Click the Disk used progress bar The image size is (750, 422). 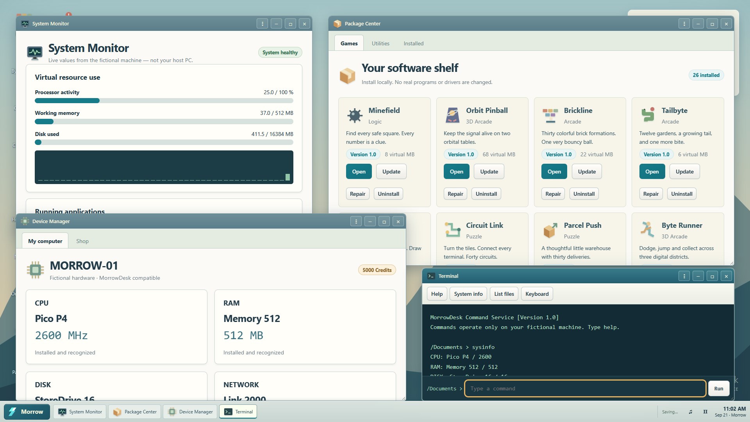[164, 142]
